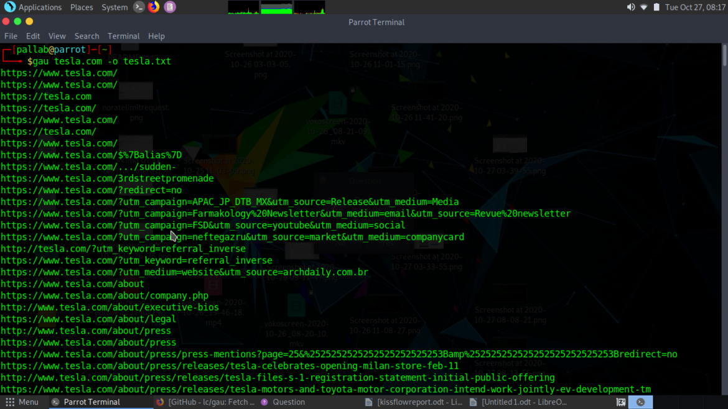
Task: Click the Wi-Fi network indicator
Action: 644,7
